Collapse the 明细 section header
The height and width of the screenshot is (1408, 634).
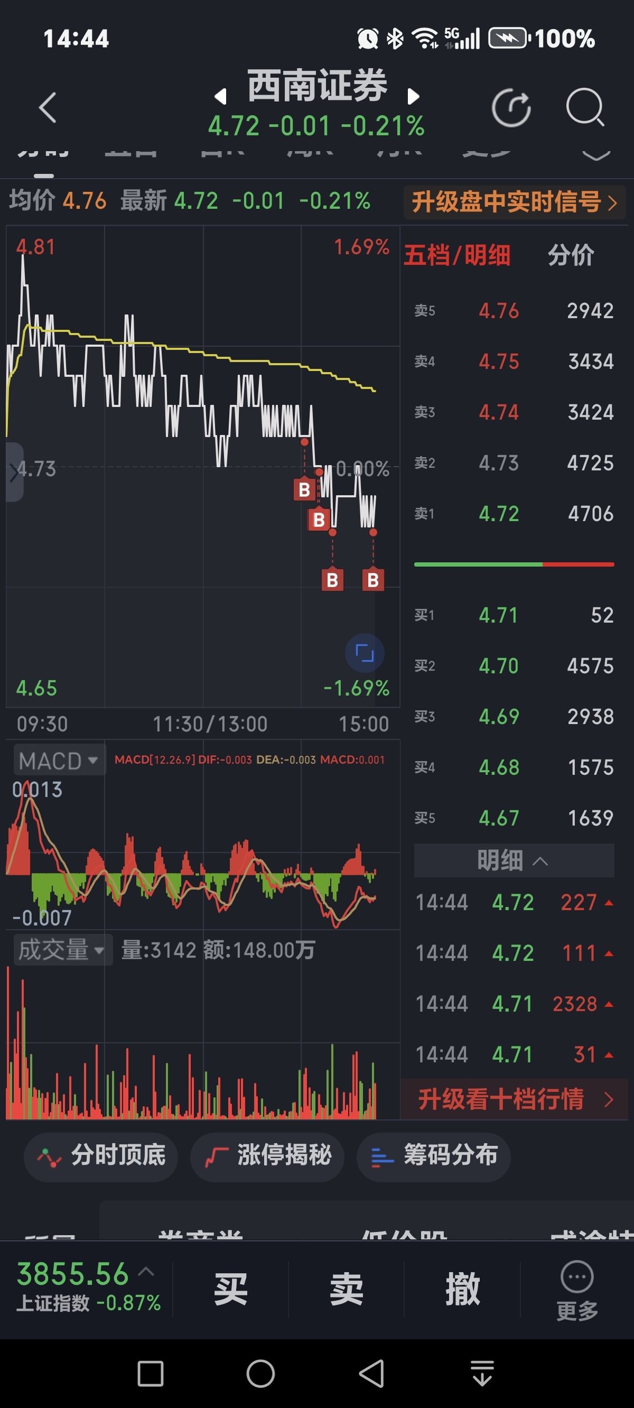514,860
